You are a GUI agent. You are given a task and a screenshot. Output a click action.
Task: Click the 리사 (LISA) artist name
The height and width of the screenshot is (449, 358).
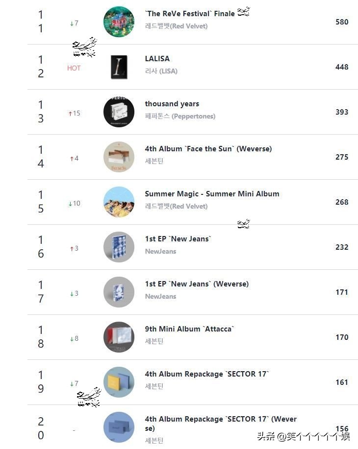[161, 71]
